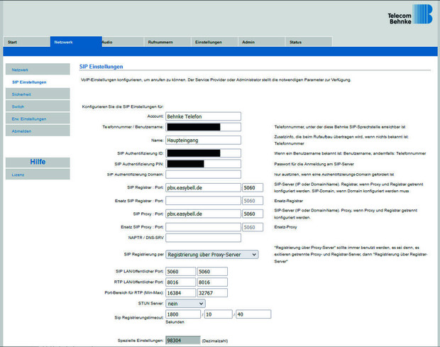The height and width of the screenshot is (347, 440).
Task: Click the Name field containing Haupteingang
Action: (x=203, y=140)
